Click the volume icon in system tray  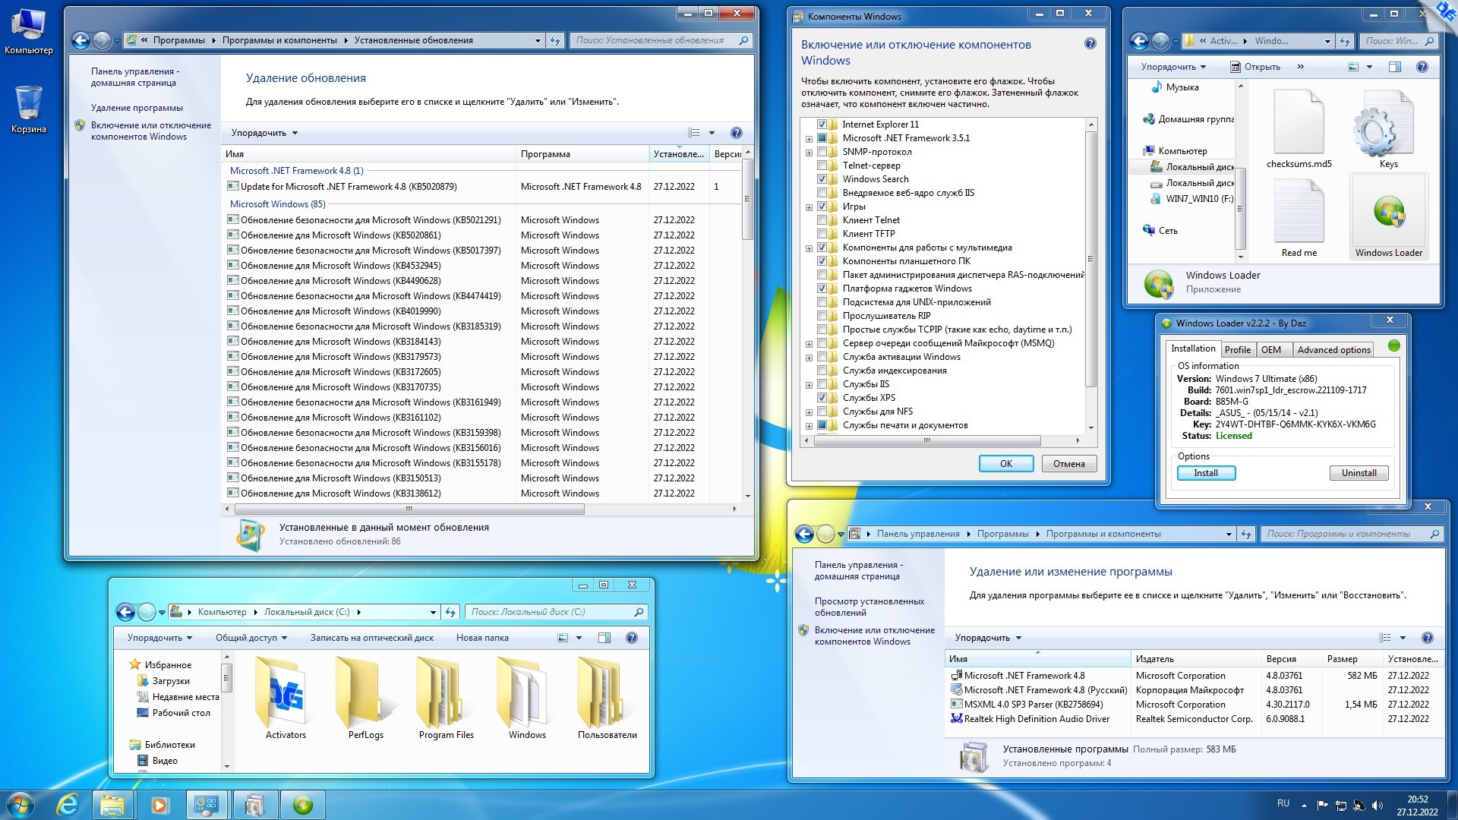[x=1378, y=805]
